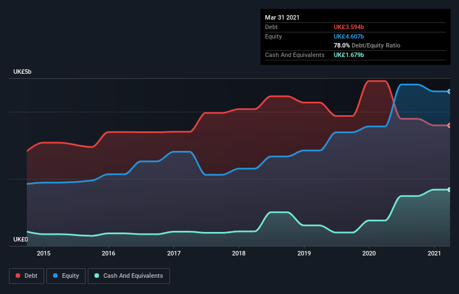Image resolution: width=459 pixels, height=294 pixels.
Task: Click the UK£4.607b equity value
Action: 349,36
